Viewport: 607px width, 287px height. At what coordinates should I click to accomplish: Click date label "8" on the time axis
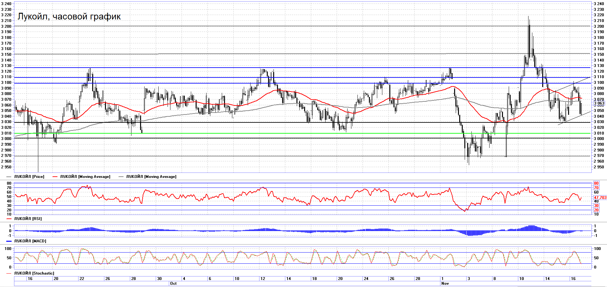pyautogui.click(x=495, y=279)
